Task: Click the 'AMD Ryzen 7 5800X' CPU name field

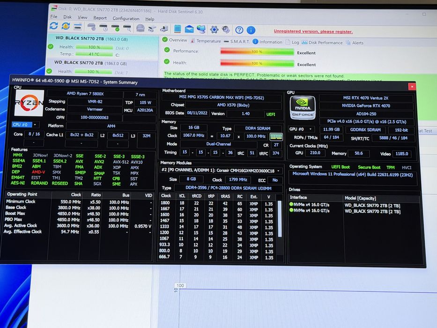Action: (85, 93)
